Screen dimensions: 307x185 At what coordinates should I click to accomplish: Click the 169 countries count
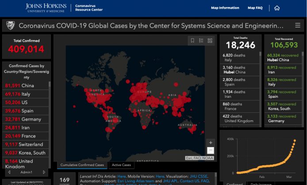coord(65,180)
